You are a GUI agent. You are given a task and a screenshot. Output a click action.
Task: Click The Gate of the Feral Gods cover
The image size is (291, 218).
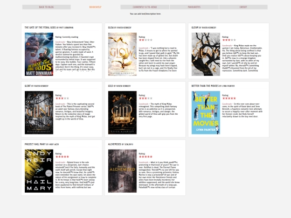(39, 54)
